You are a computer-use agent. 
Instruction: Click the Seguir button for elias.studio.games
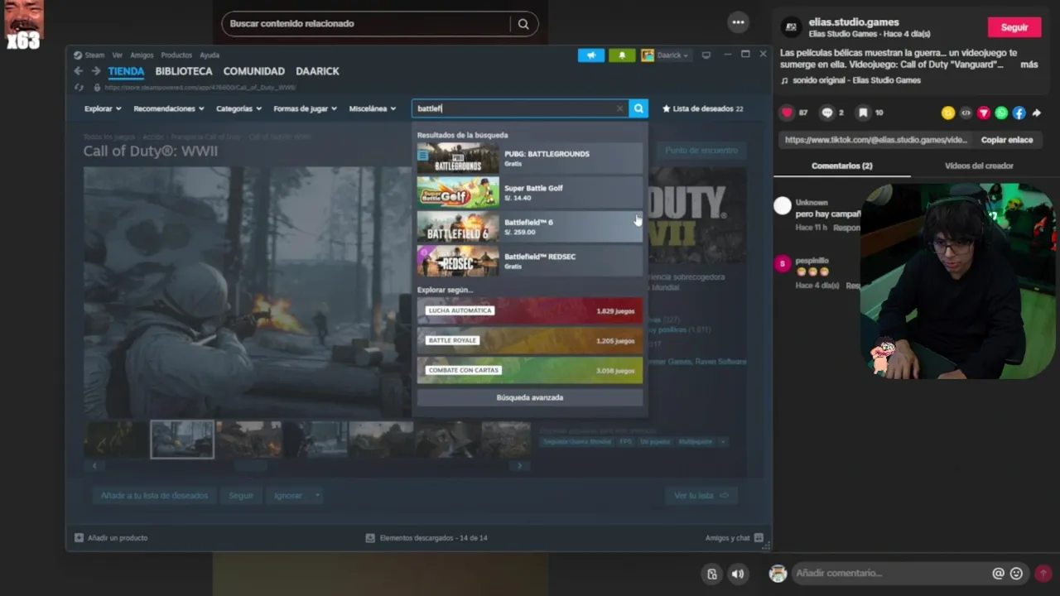pos(1014,27)
